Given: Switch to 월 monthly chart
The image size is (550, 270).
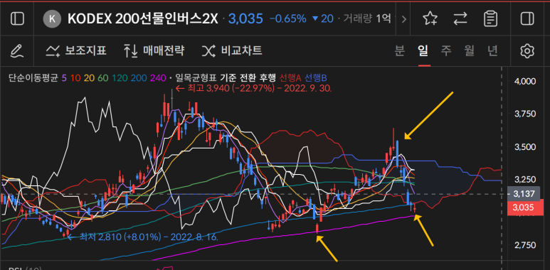Looking at the screenshot, I should [x=469, y=51].
